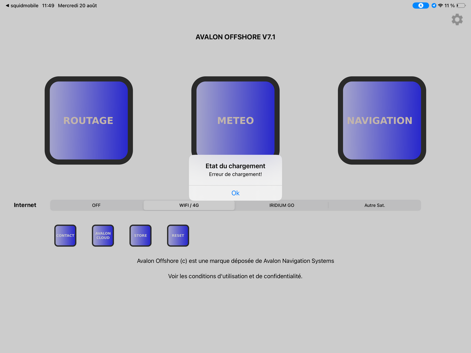Select WIFI / 4G internet mode
471x353 pixels.
point(189,205)
